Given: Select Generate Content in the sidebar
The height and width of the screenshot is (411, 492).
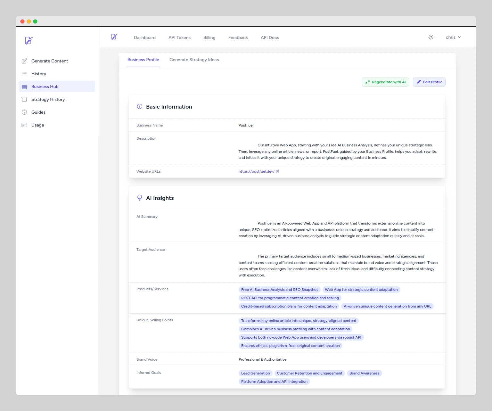Looking at the screenshot, I should point(57,61).
